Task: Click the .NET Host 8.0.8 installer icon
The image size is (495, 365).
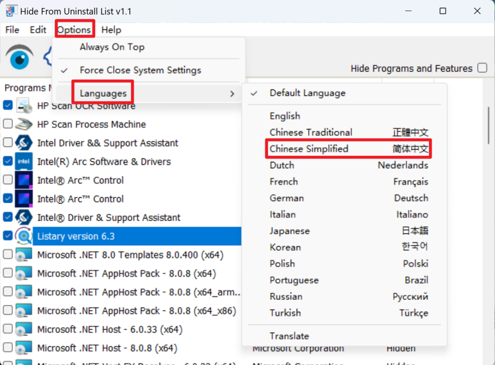Action: click(24, 348)
